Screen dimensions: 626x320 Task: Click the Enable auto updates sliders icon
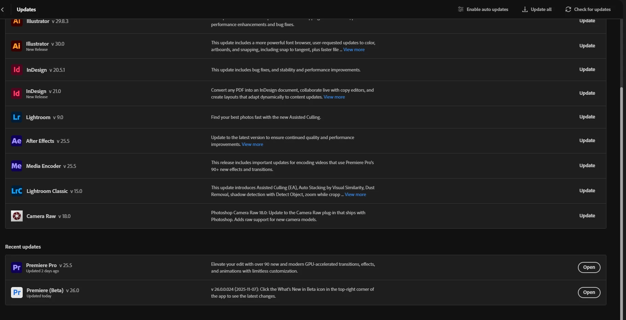pos(461,9)
